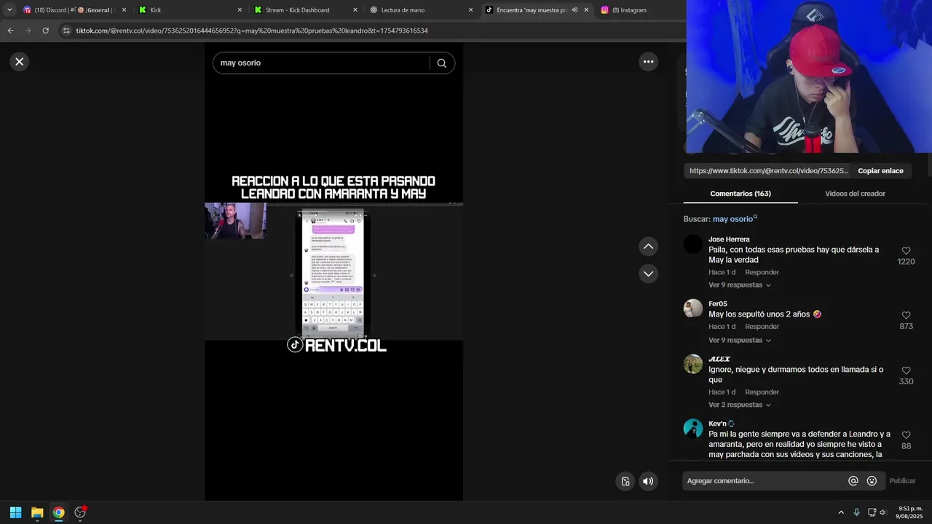Click the system volume tray icon
Image resolution: width=932 pixels, height=524 pixels.
tap(882, 512)
